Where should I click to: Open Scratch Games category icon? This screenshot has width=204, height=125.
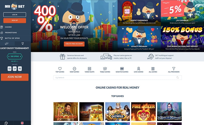click(122, 69)
